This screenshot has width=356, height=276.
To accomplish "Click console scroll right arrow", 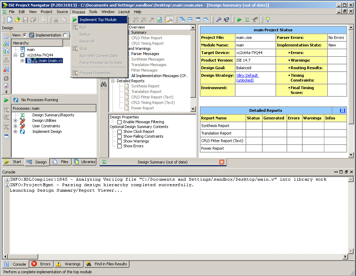I will [345, 256].
